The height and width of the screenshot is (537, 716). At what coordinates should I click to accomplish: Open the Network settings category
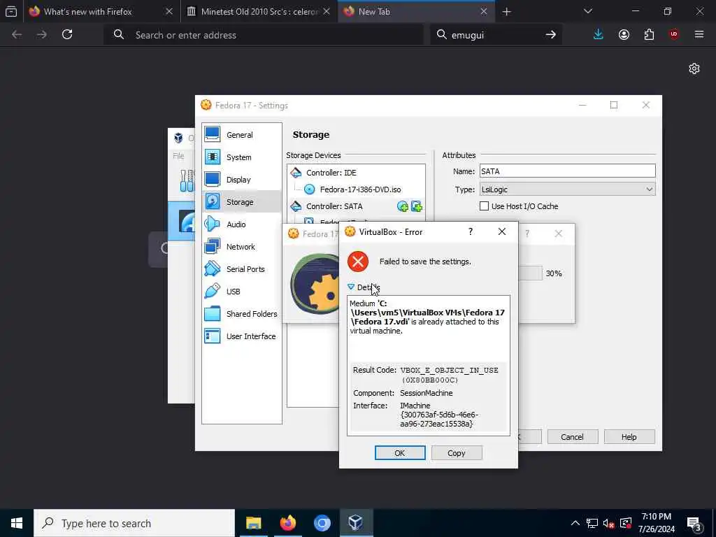(x=241, y=247)
